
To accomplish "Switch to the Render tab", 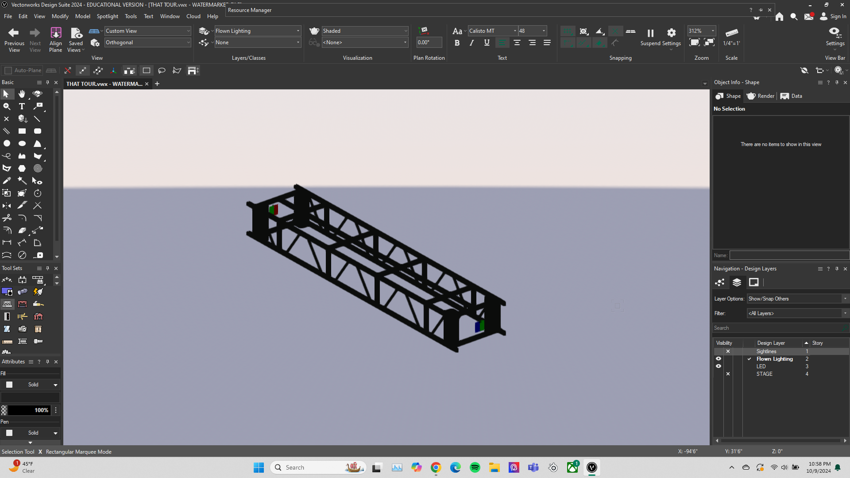I will (x=761, y=96).
